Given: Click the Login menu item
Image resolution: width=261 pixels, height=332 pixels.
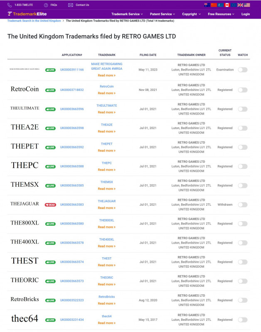Looking at the screenshot, I should click(246, 14).
